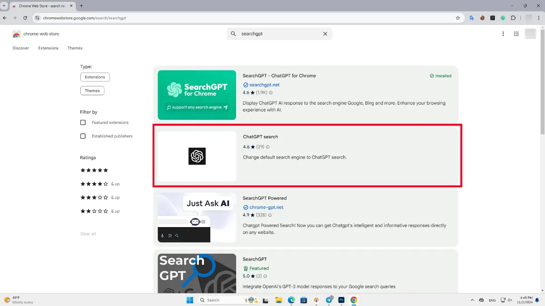
Task: Clear the searchgpt search text
Action: [325, 34]
